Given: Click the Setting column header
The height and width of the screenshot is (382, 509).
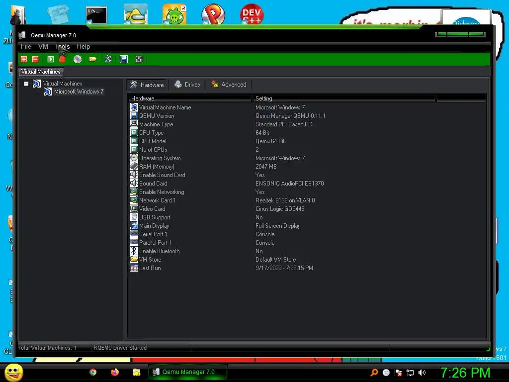Looking at the screenshot, I should point(343,98).
